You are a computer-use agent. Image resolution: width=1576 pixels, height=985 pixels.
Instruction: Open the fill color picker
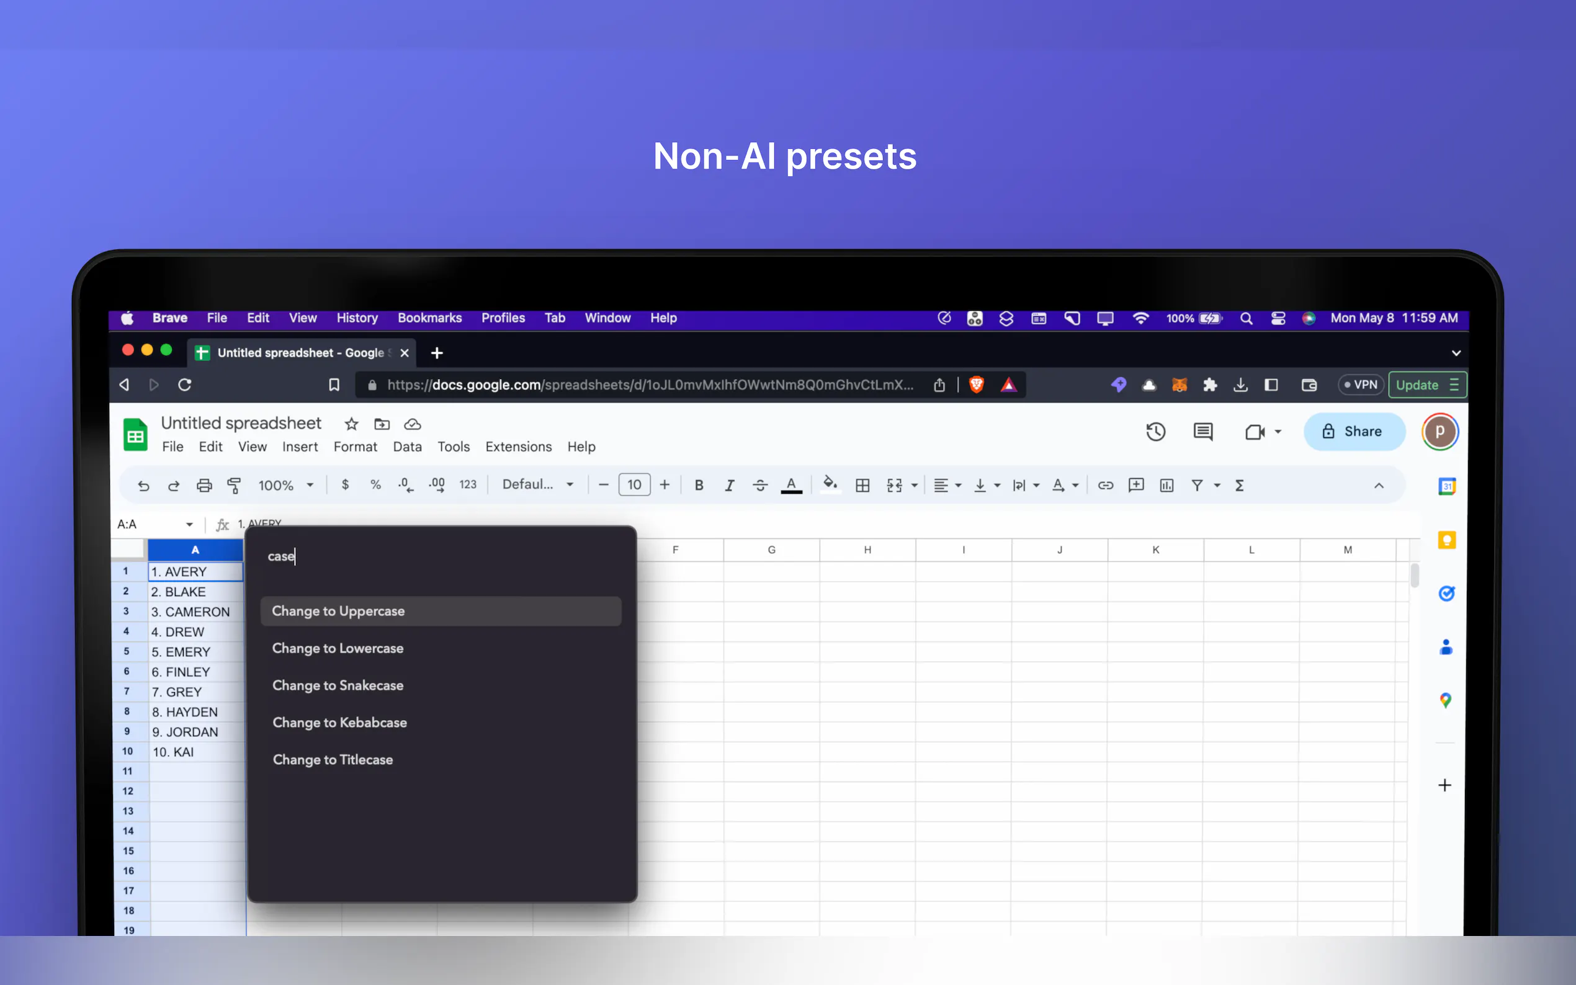[x=830, y=484]
